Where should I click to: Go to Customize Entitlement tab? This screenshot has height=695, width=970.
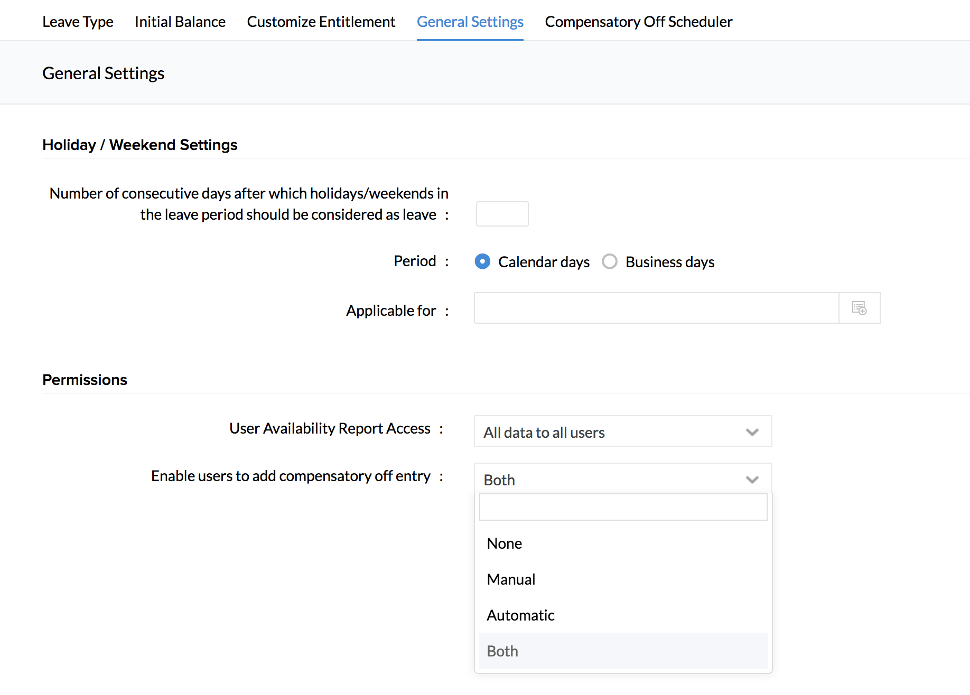(321, 22)
